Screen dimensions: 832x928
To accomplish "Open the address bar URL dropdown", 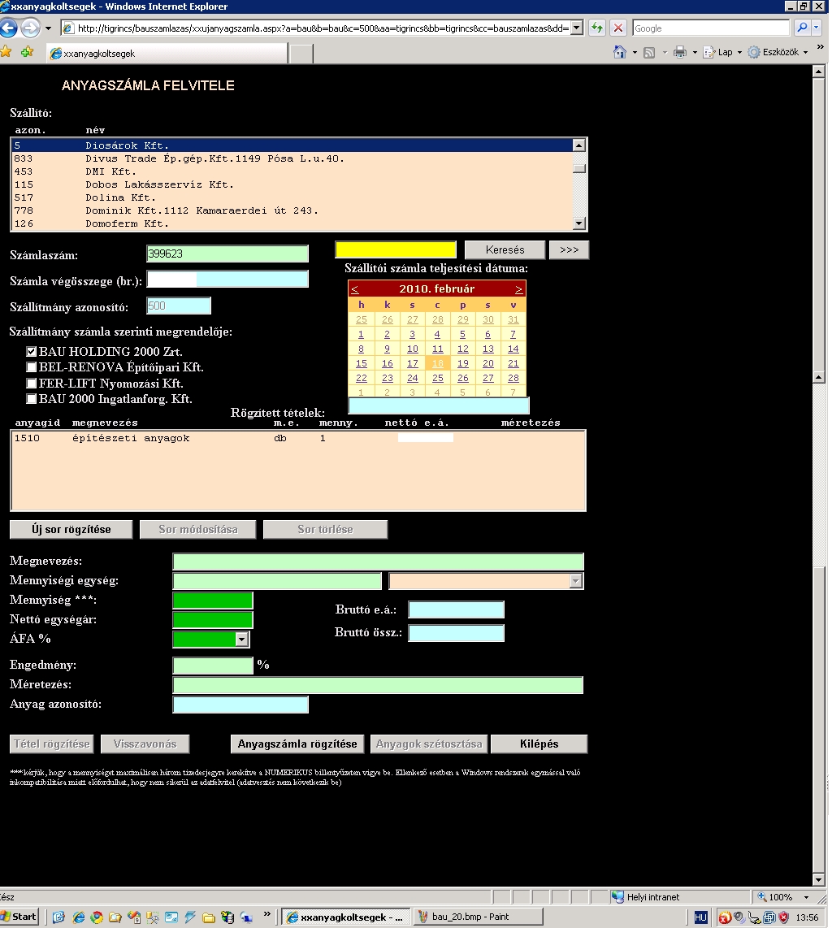I will click(x=576, y=28).
